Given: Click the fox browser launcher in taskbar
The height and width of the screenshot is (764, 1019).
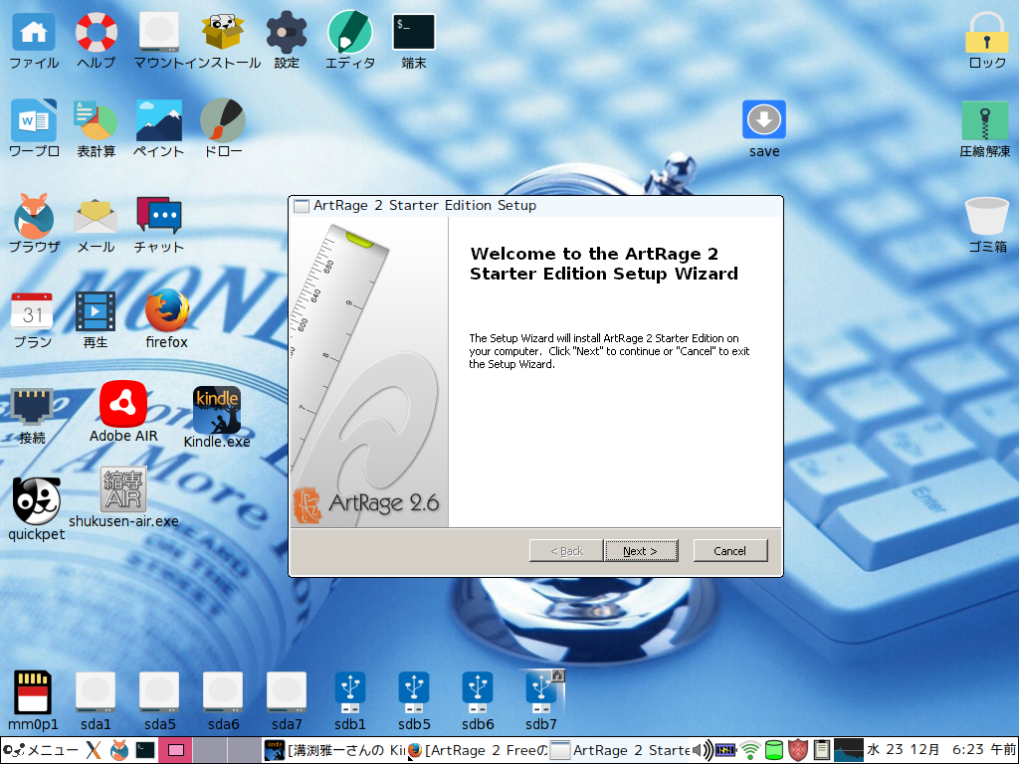Looking at the screenshot, I should coord(119,750).
